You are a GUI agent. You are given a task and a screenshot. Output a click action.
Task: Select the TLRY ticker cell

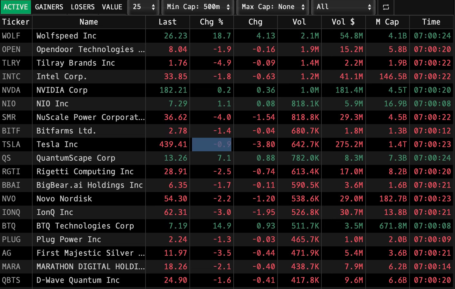16,63
